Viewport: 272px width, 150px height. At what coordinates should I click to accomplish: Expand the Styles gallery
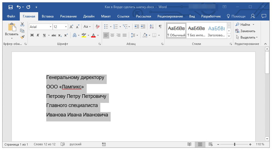click(229, 36)
